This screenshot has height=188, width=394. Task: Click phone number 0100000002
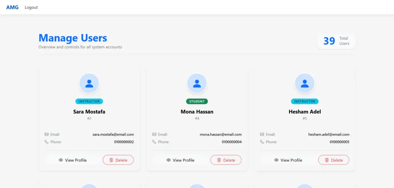click(x=124, y=142)
